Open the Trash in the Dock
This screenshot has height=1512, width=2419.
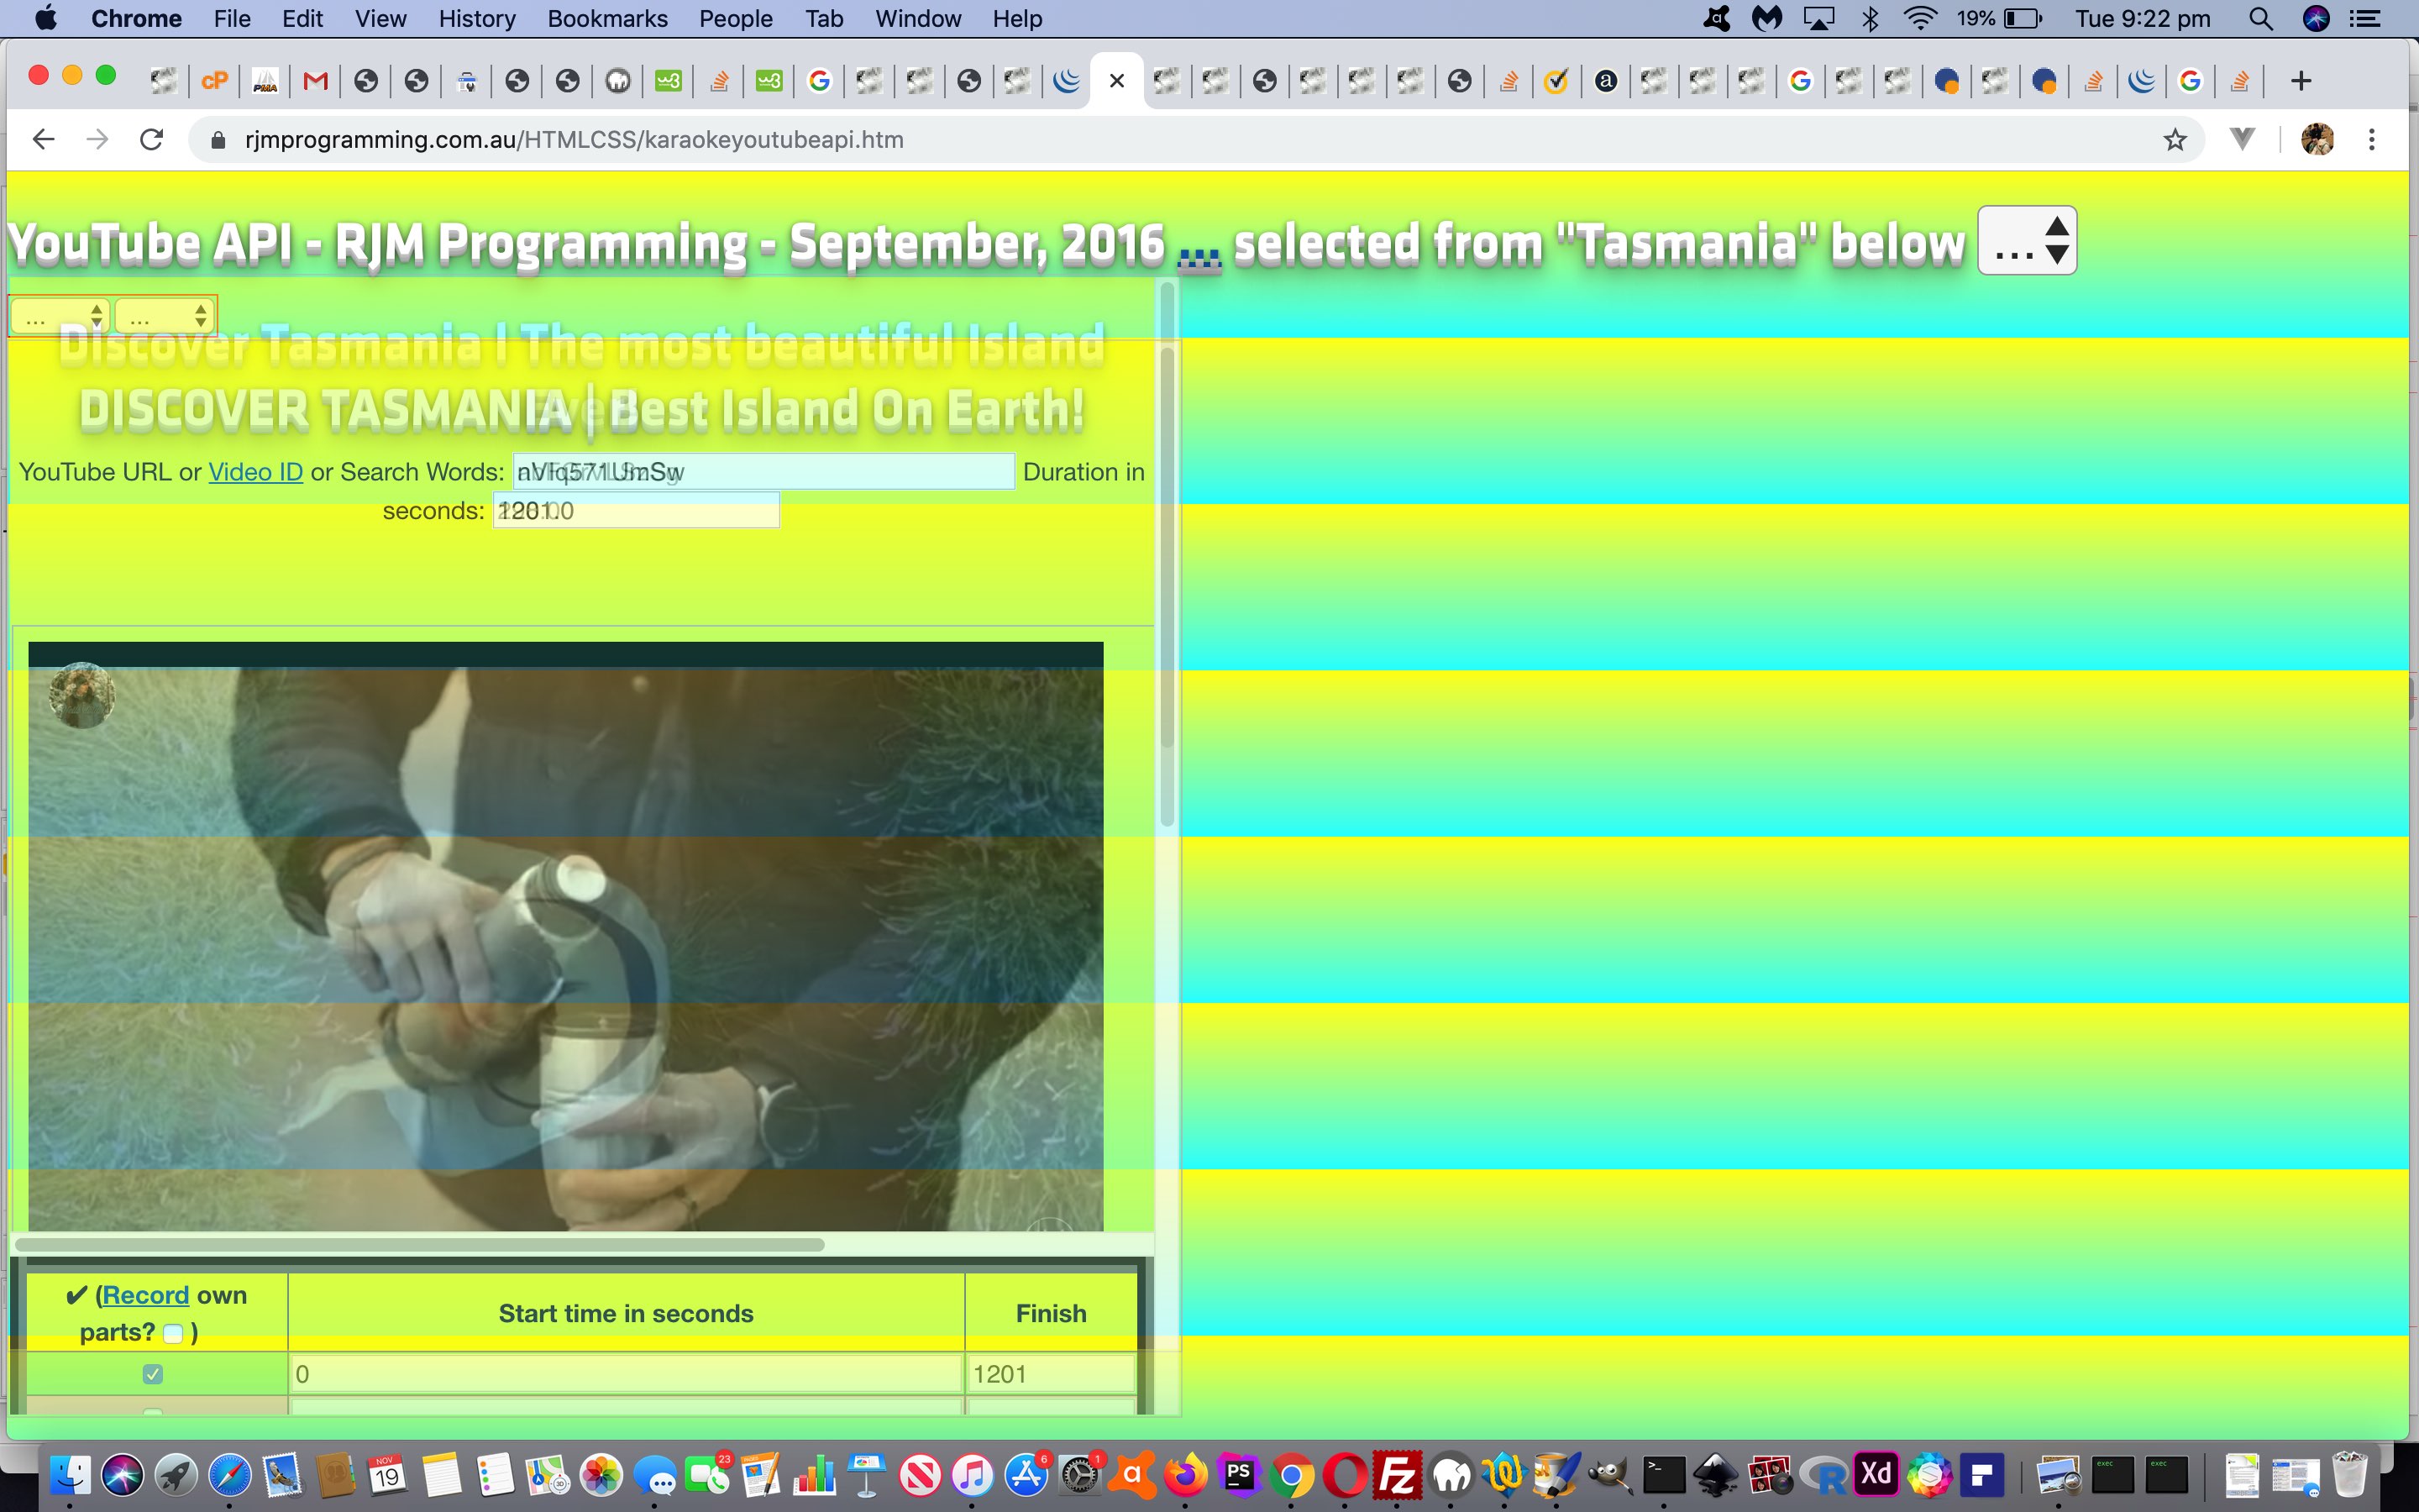point(2349,1476)
